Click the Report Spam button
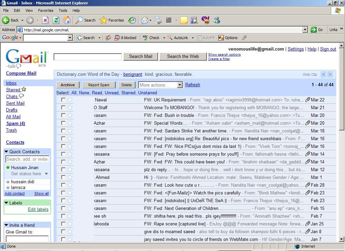The height and width of the screenshot is (251, 345). pyautogui.click(x=99, y=85)
